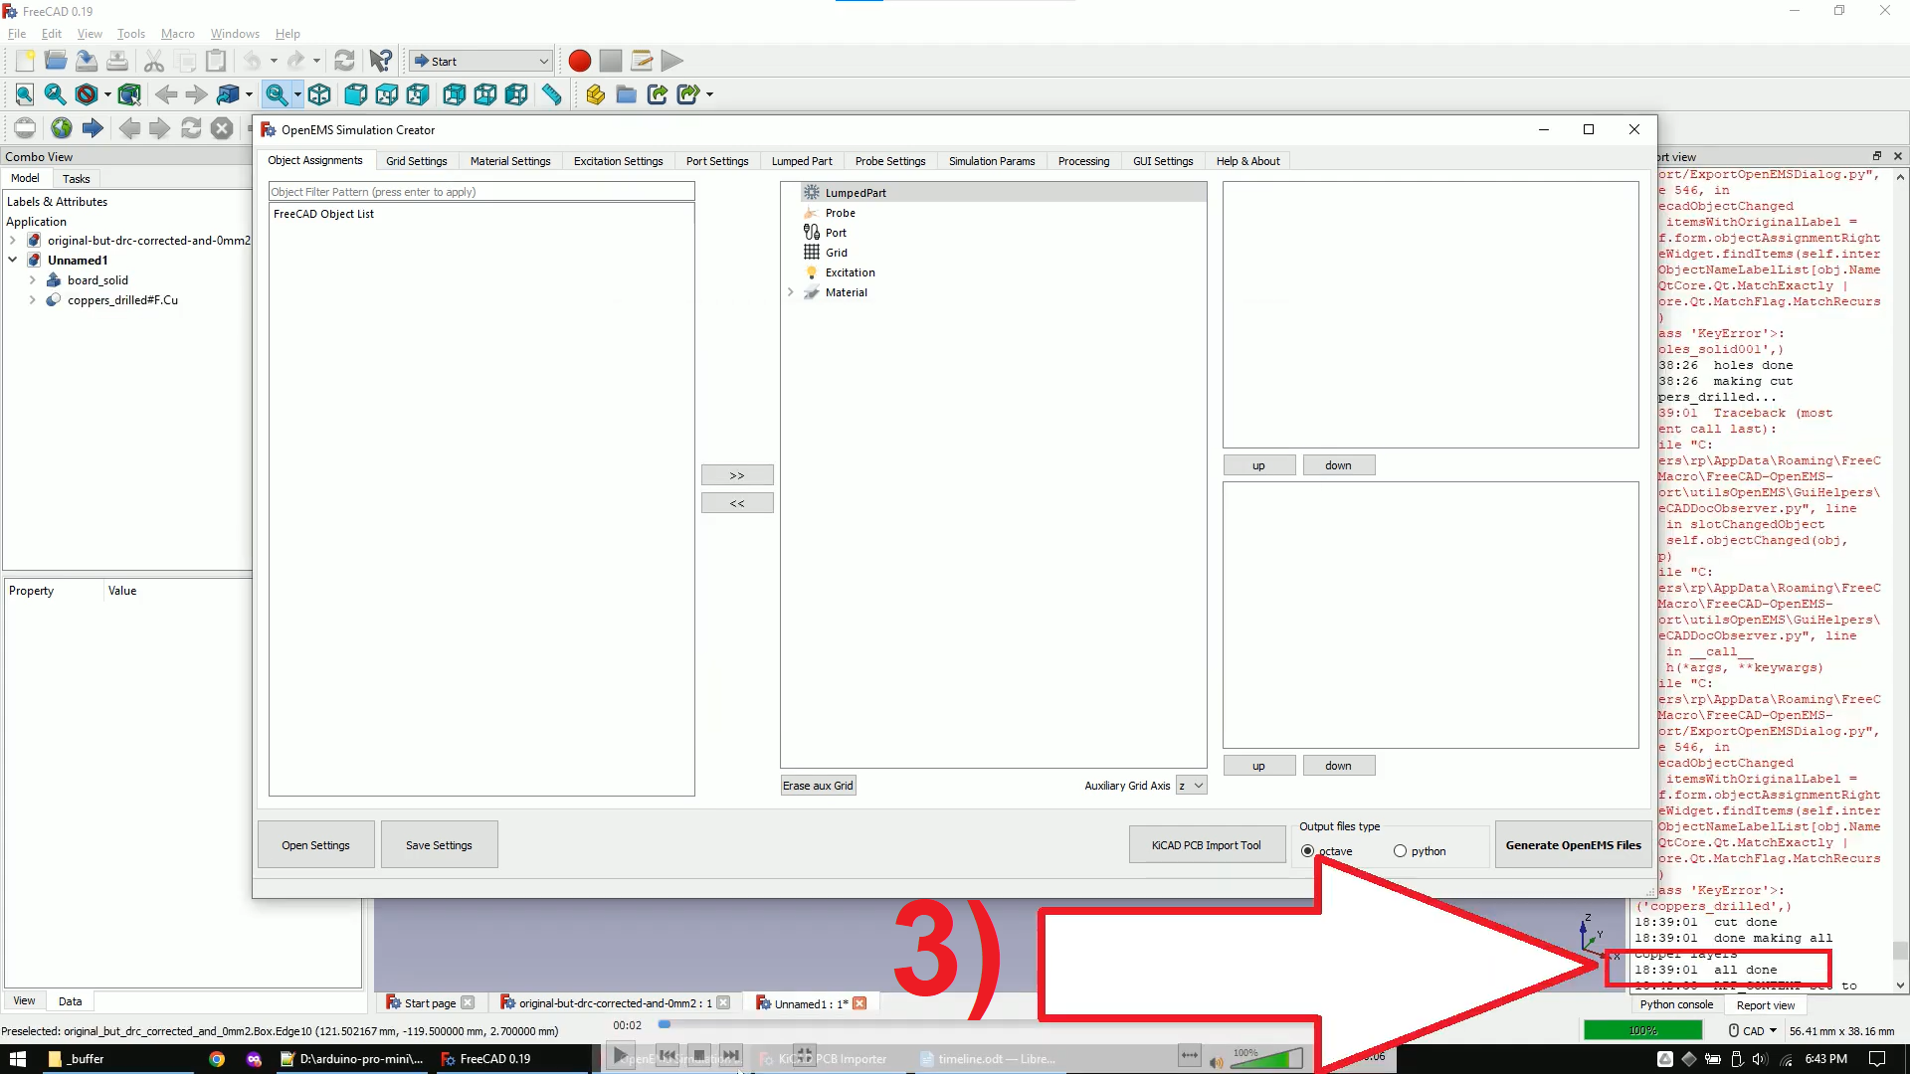Click the Paste clipboard icon
Viewport: 1910px width, 1074px height.
[216, 61]
